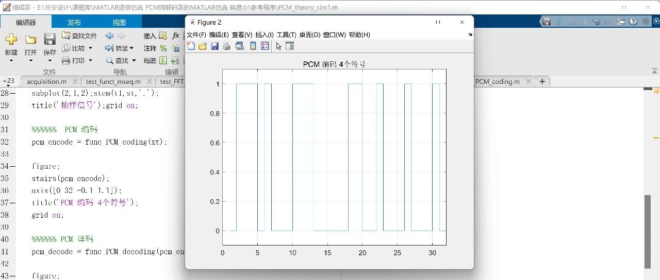660x280 pixels.
Task: Select the acquisition.m file tab
Action: pyautogui.click(x=46, y=81)
